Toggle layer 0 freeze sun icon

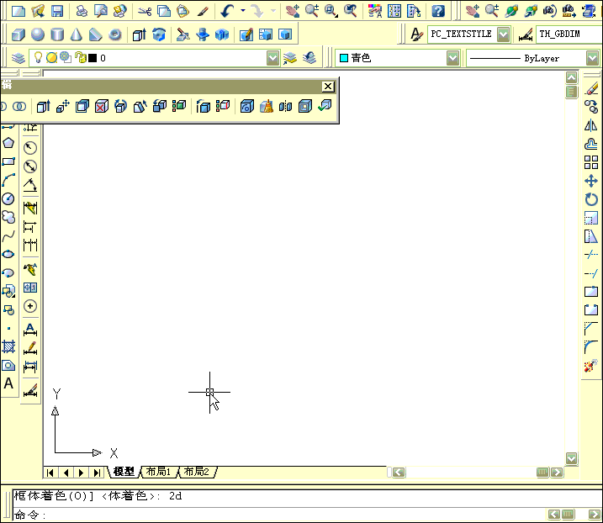click(51, 58)
